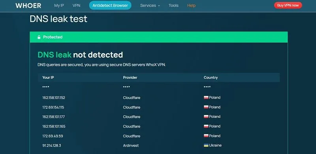This screenshot has width=316, height=154.
Task: Select IP address 172.69.49.59
Action: click(x=53, y=136)
